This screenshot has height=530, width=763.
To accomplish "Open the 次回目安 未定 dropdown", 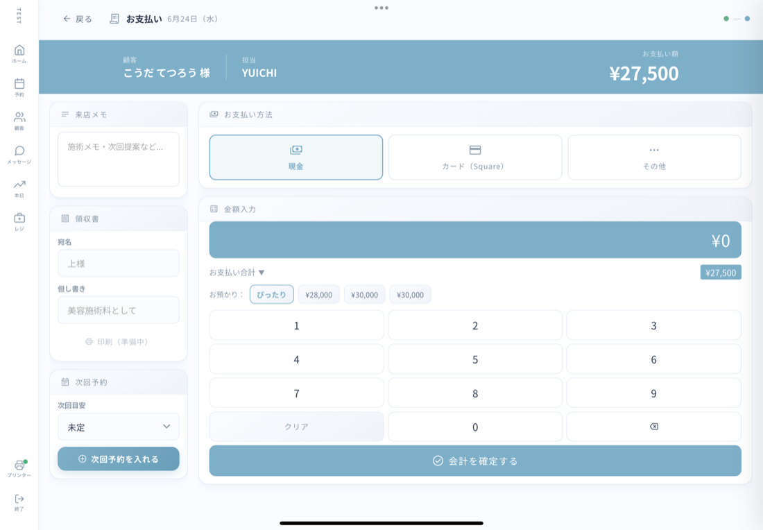I will coord(118,427).
